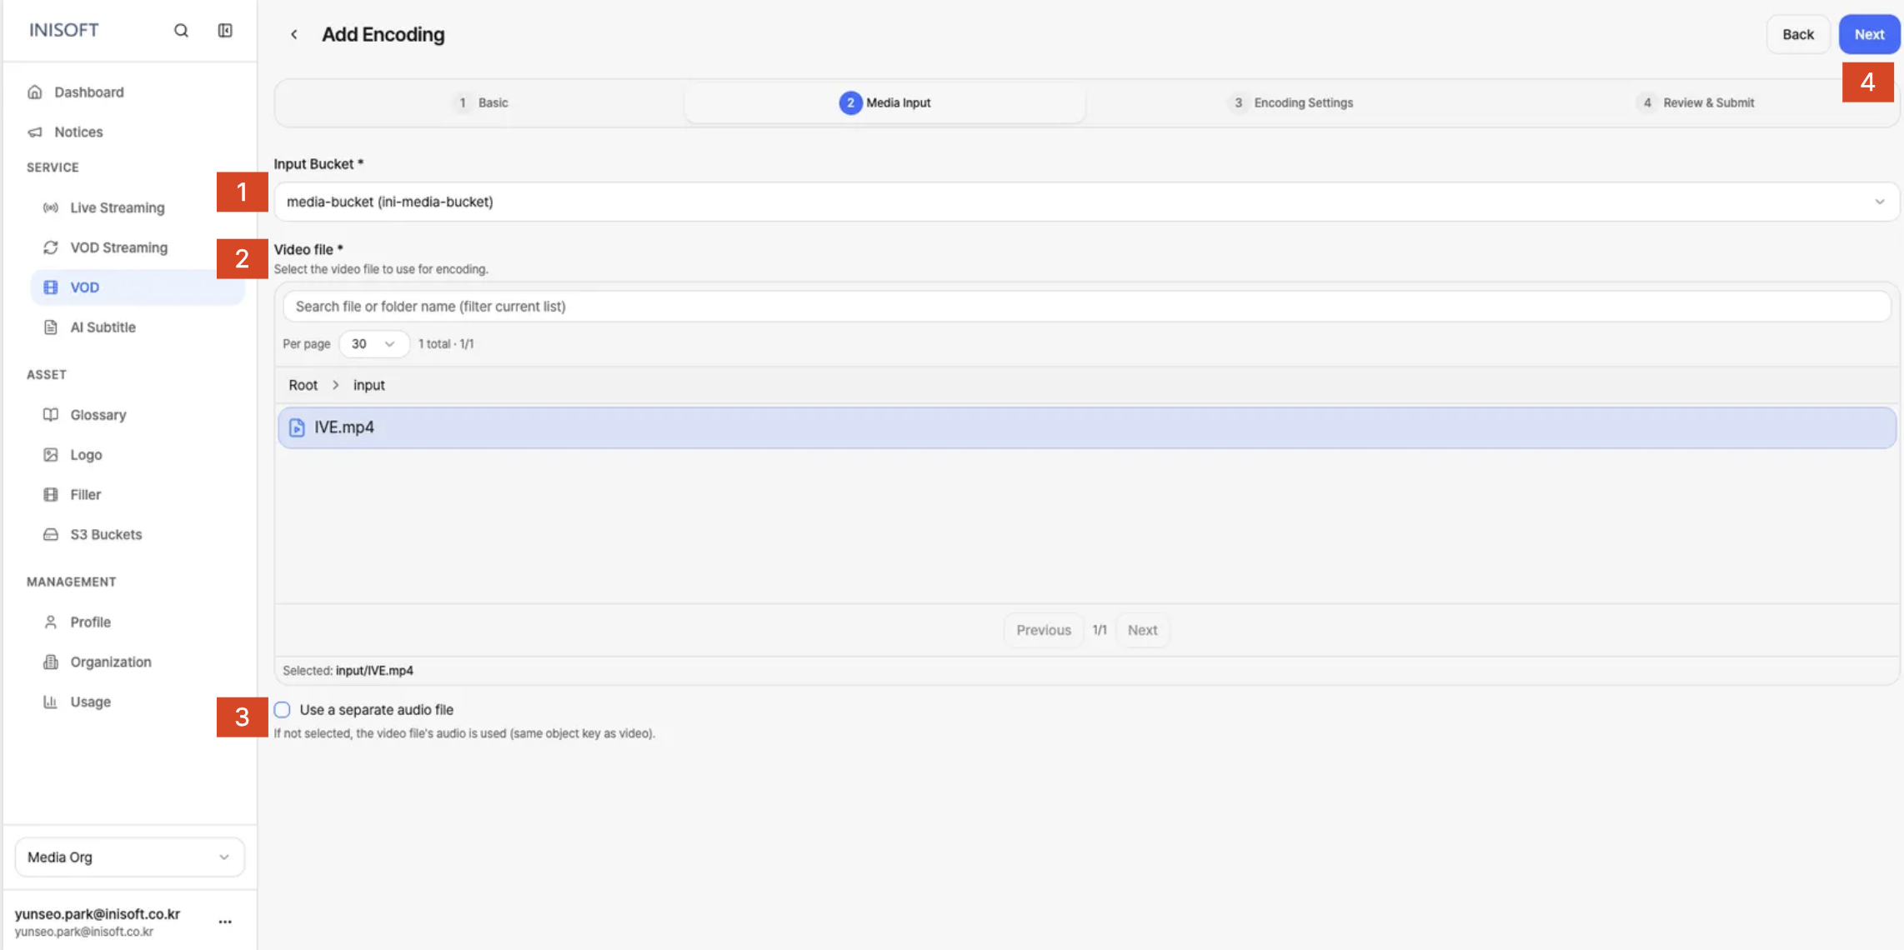1904x950 pixels.
Task: Select the IVE.mp4 file row
Action: pyautogui.click(x=1086, y=428)
